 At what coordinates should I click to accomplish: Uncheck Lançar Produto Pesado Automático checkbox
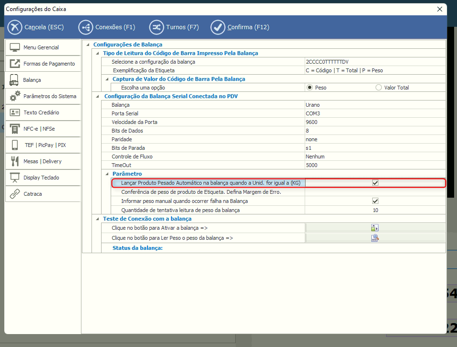click(x=376, y=183)
